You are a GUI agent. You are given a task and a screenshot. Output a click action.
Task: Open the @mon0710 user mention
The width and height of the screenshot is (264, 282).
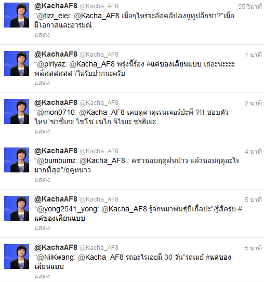tap(56, 112)
